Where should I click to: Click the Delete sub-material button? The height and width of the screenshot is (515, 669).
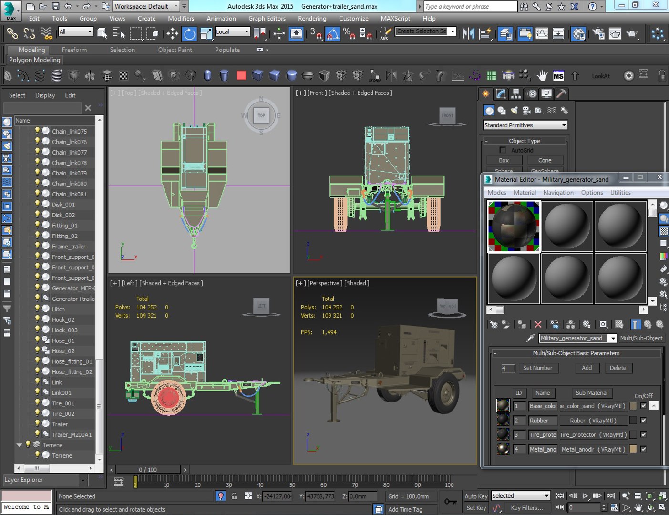point(618,368)
